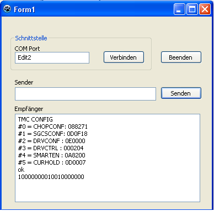The width and height of the screenshot is (214, 211).
Task: Select the '#3 = DRVCTRL : 000204' line
Action: 51,148
